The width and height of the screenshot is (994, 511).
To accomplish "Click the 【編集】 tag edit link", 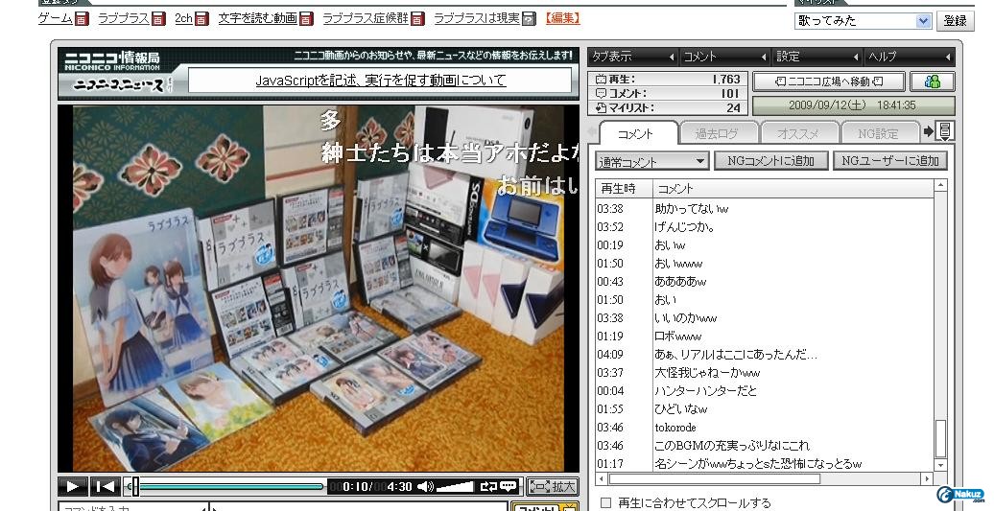I will point(561,18).
